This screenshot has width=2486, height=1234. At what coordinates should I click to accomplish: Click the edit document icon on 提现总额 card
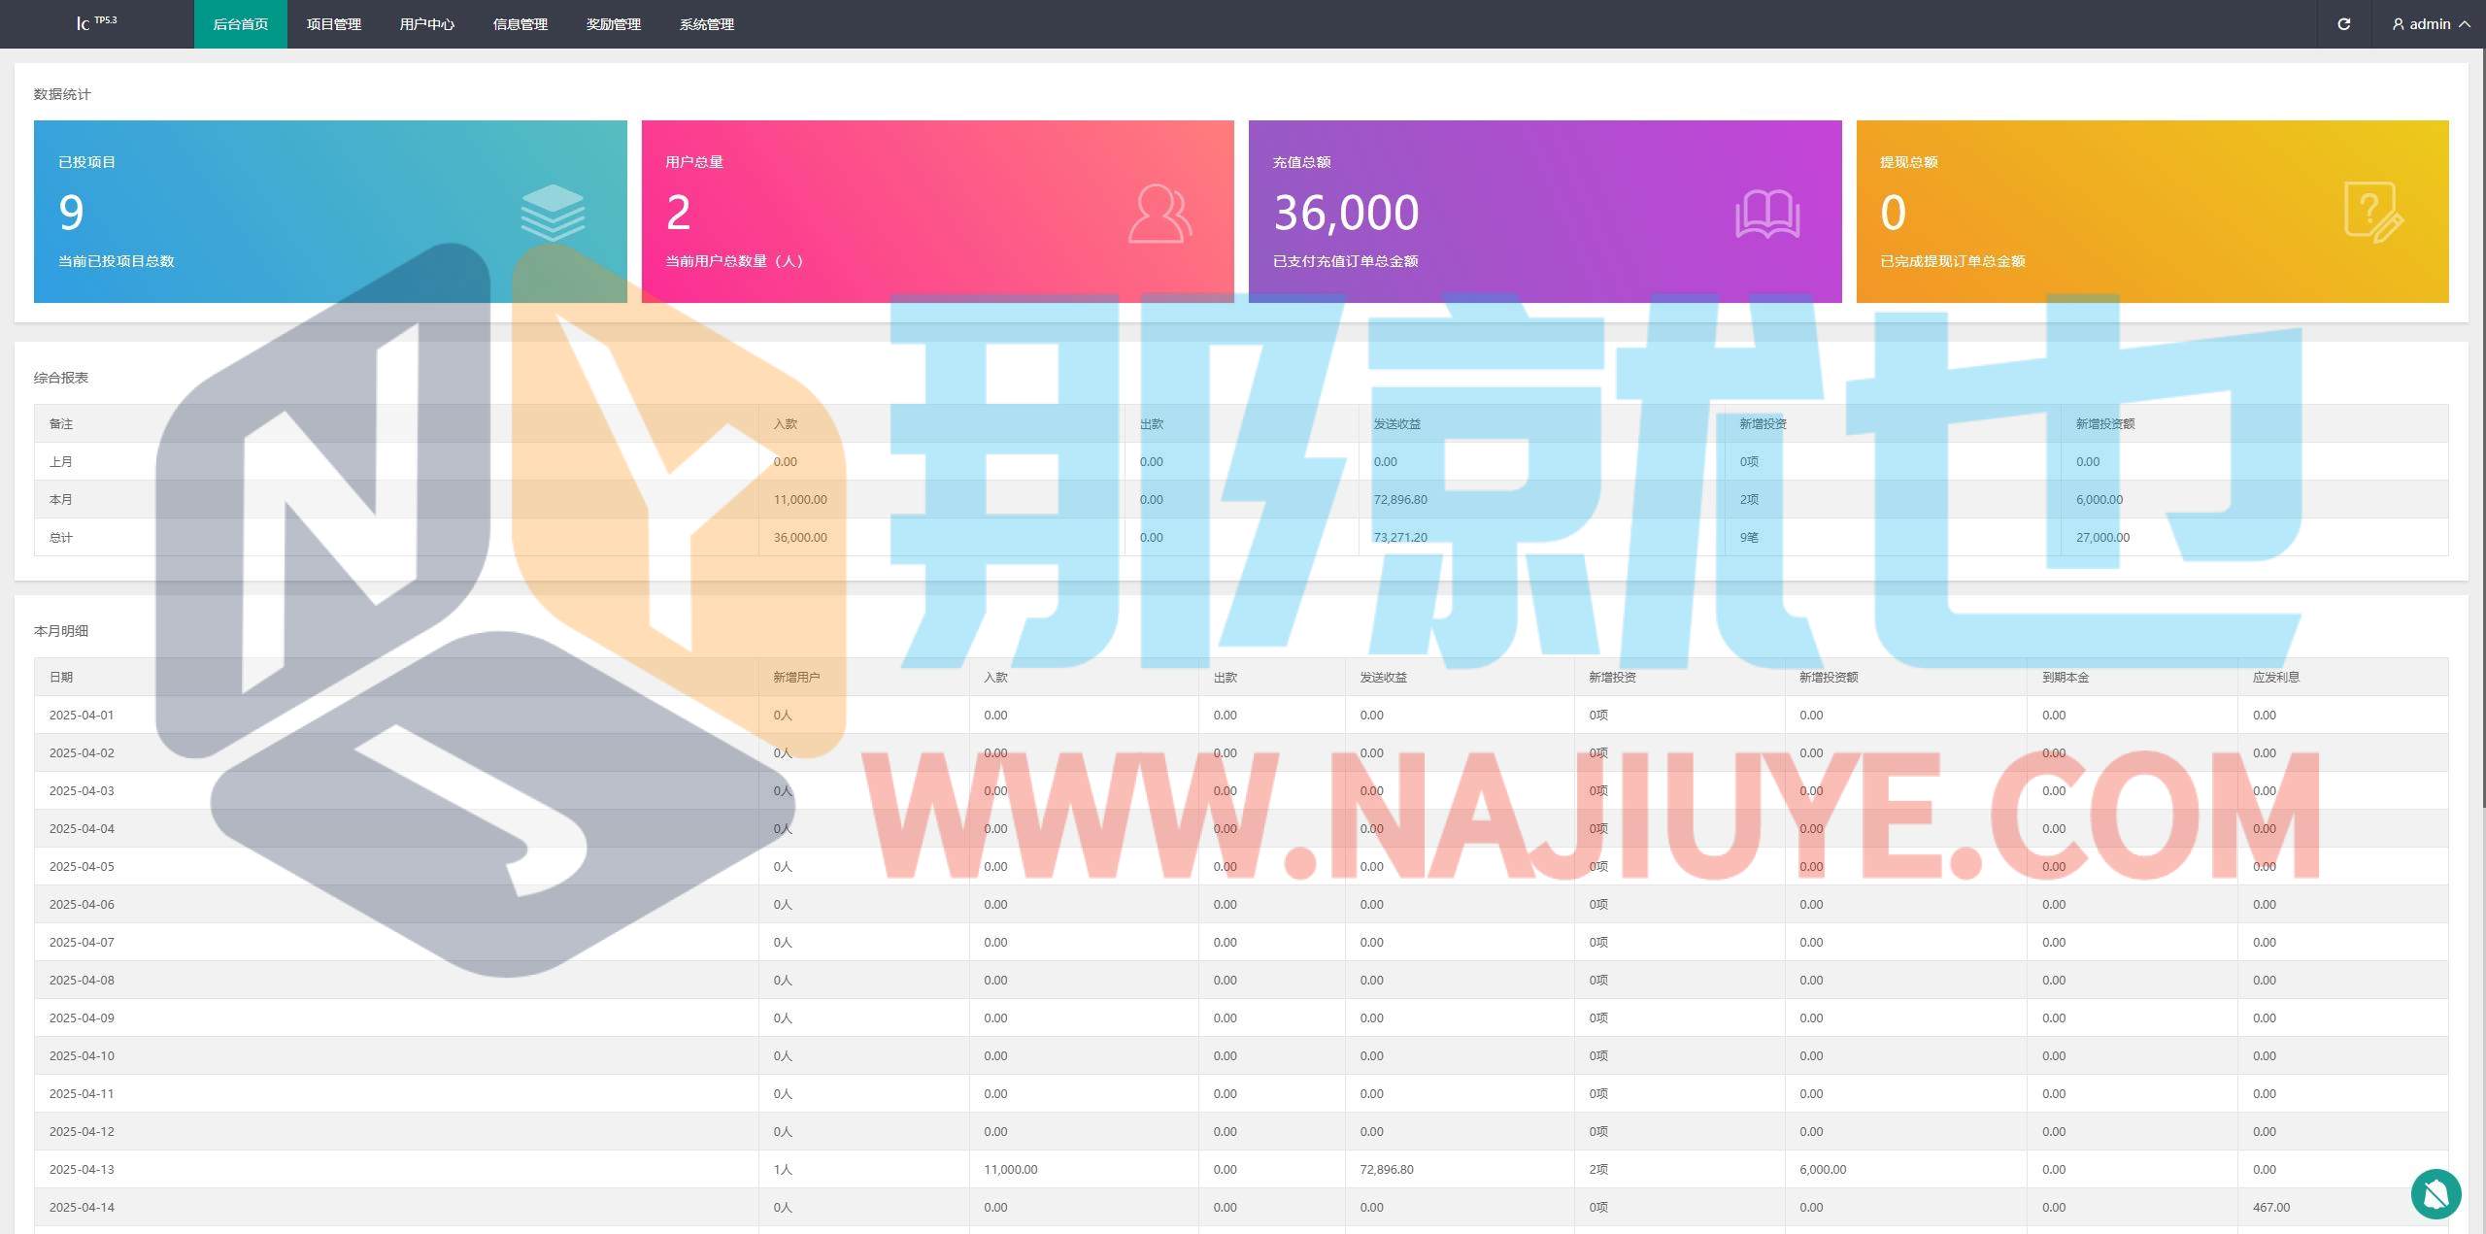point(2372,212)
